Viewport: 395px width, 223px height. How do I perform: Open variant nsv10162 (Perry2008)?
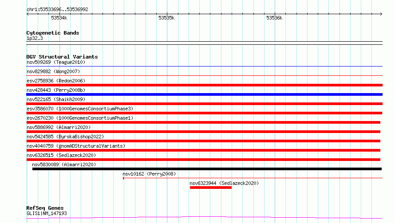pos(149,174)
